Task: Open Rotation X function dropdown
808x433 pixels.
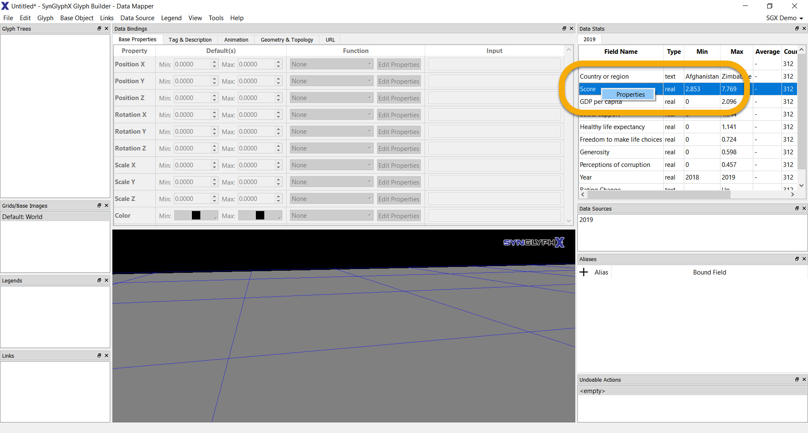Action: 332,115
